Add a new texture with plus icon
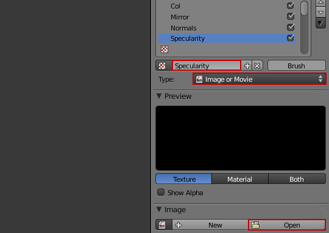Viewport: 329px width, 233px height. 247,66
